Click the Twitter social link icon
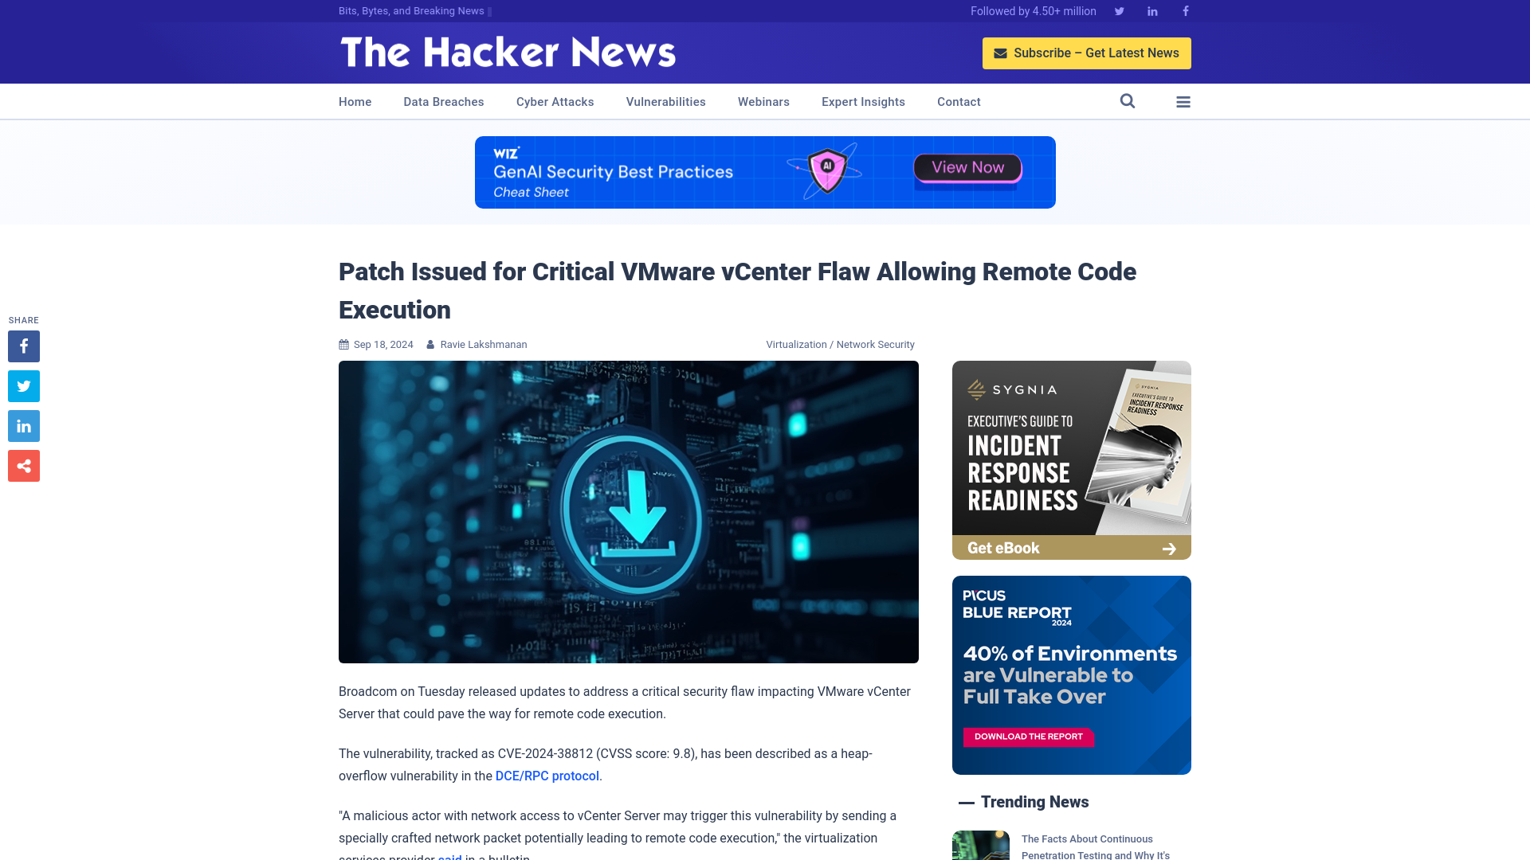Screen dimensions: 1530x860 pyautogui.click(x=1119, y=10)
